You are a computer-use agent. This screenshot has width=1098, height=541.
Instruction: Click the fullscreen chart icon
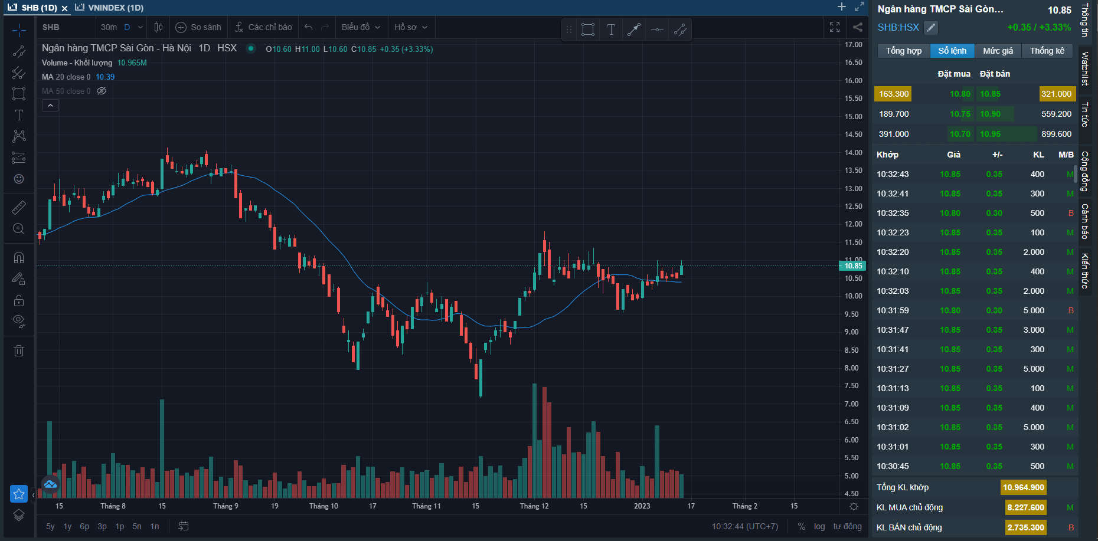tap(835, 27)
